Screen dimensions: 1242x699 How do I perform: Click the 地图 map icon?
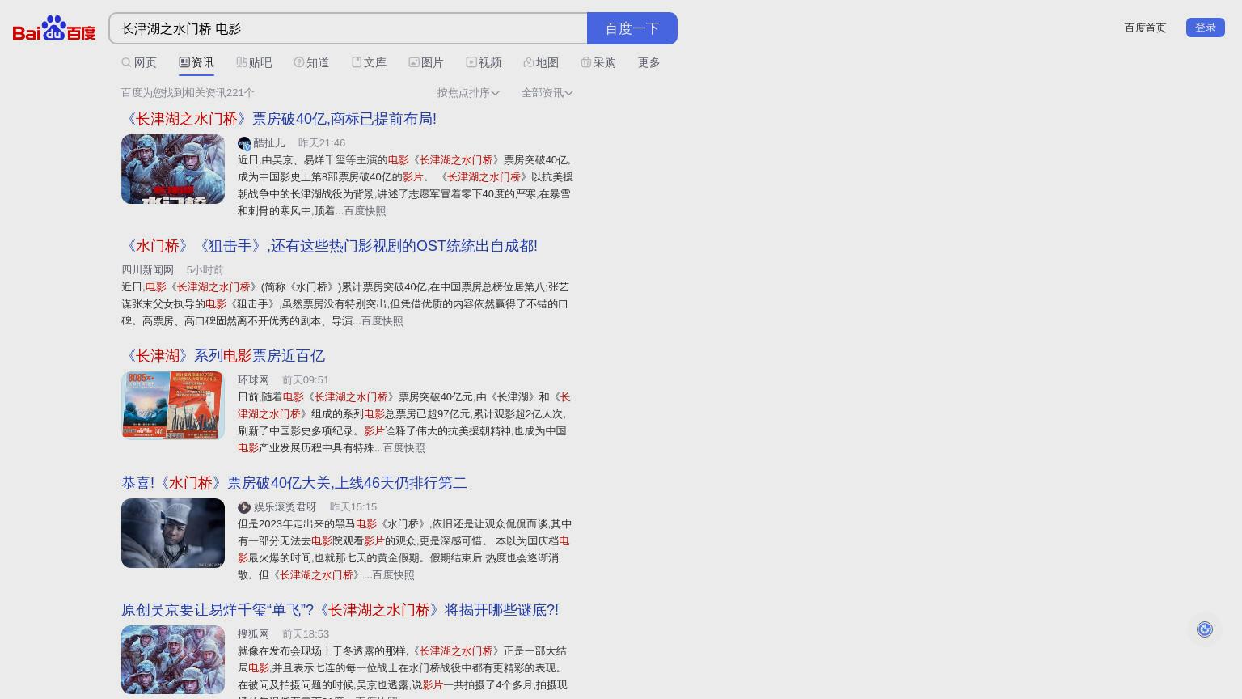pyautogui.click(x=529, y=62)
